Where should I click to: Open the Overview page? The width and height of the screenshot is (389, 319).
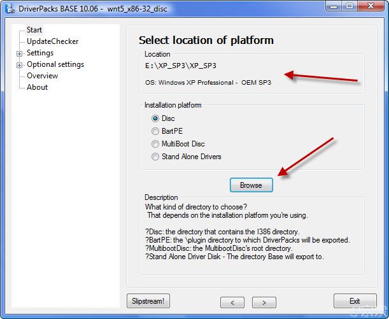point(42,76)
